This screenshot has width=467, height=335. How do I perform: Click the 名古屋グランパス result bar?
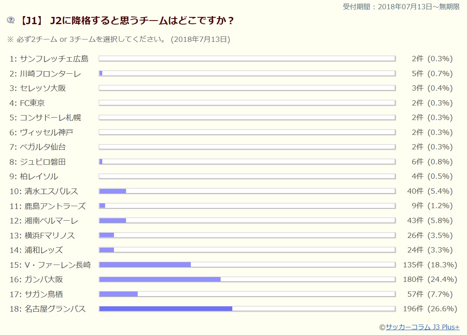coord(247,309)
